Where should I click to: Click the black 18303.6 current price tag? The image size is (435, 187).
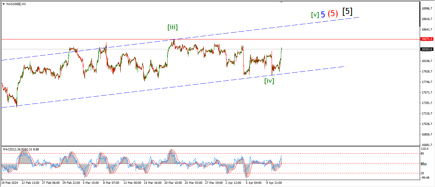427,49
